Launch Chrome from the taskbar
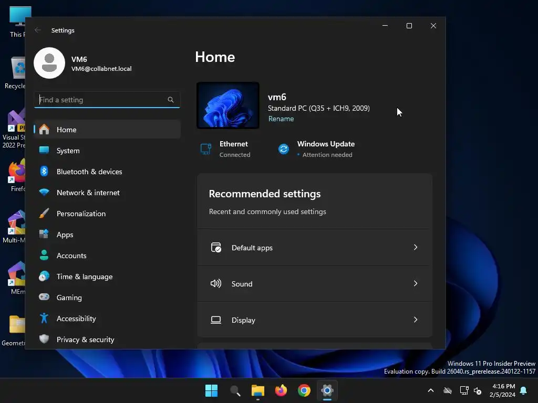The height and width of the screenshot is (403, 538). click(x=304, y=390)
